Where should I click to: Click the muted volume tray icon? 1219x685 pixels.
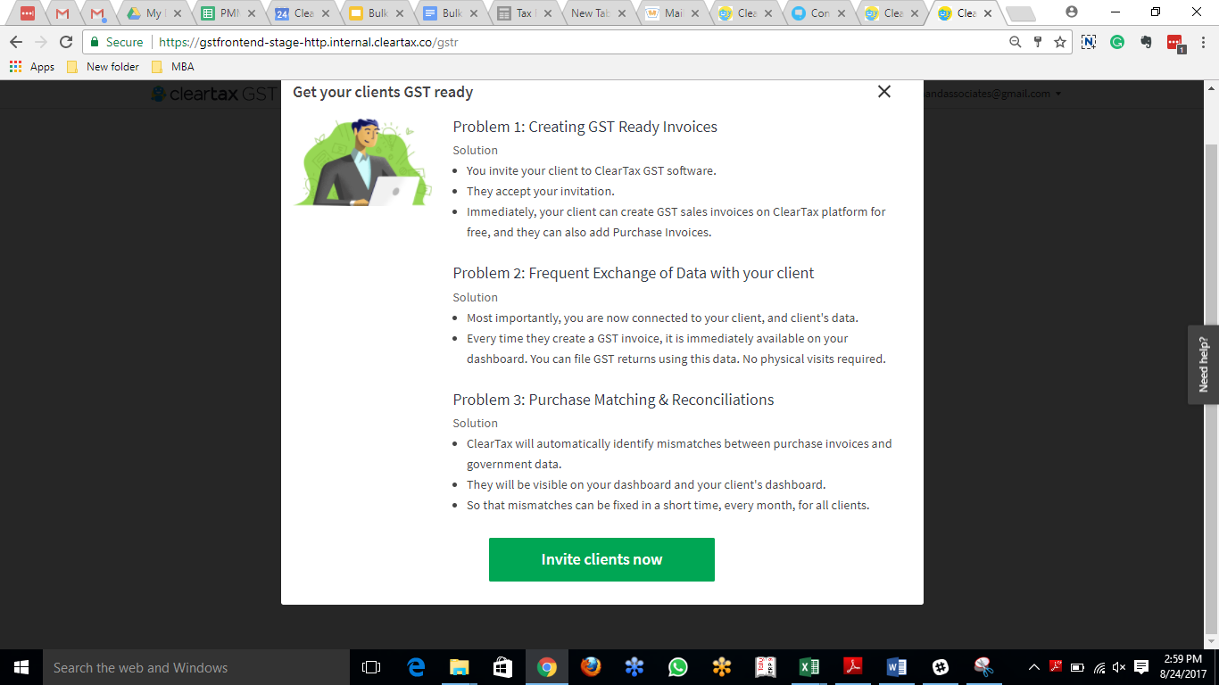tap(1120, 667)
